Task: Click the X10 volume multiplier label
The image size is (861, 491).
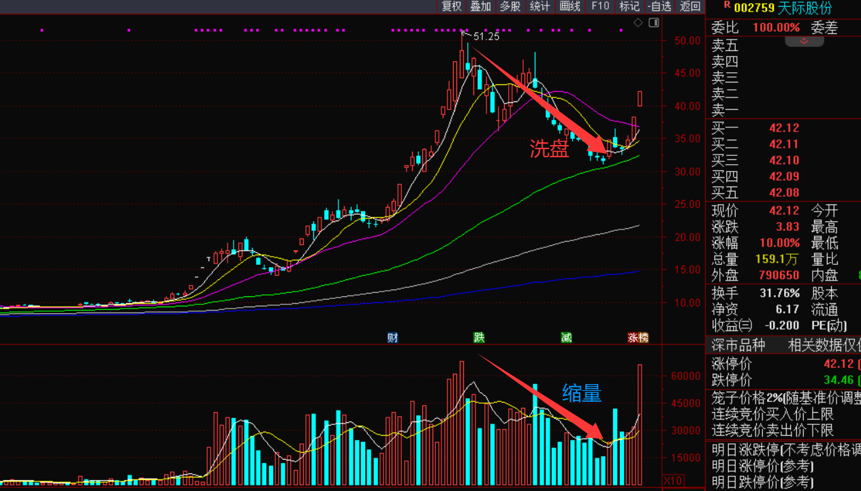Action: coord(673,479)
